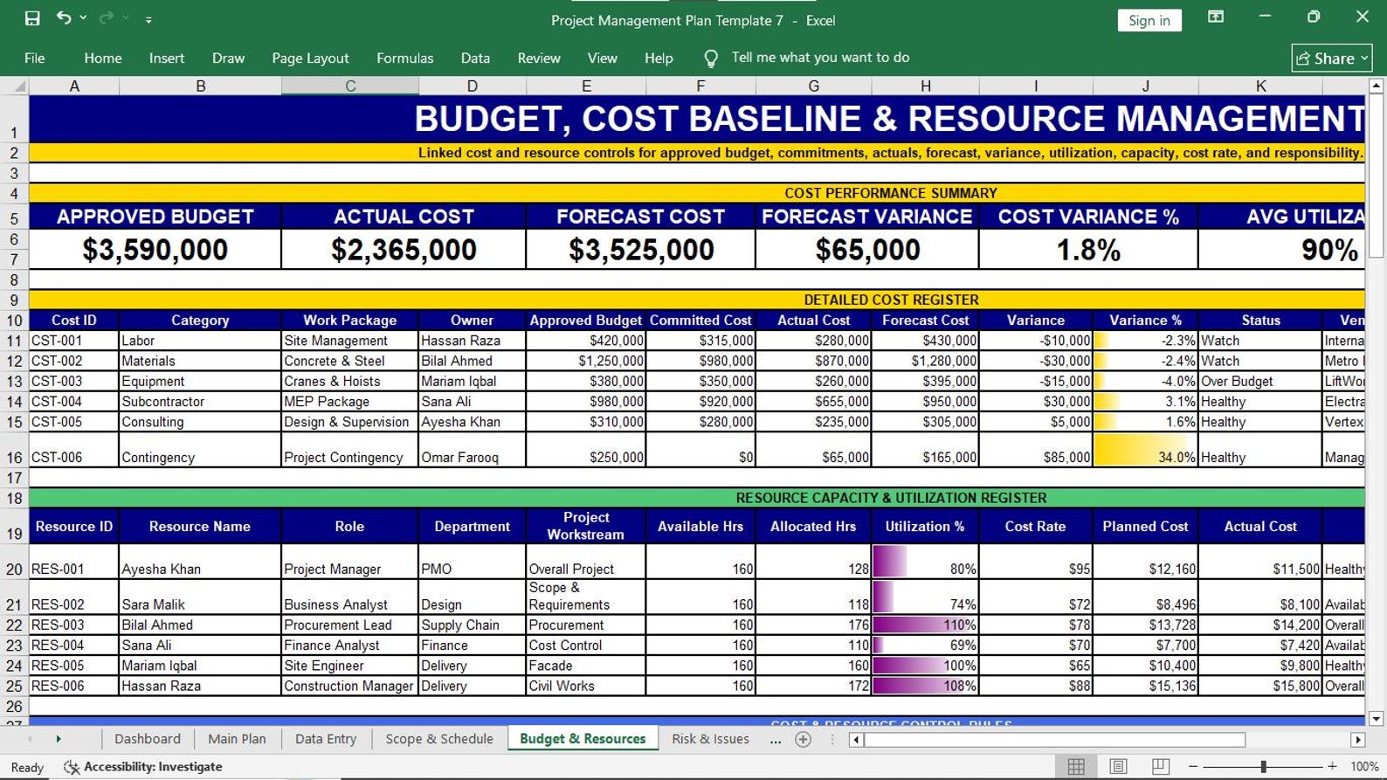
Task: Click the Save icon in quick access toolbar
Action: point(32,18)
